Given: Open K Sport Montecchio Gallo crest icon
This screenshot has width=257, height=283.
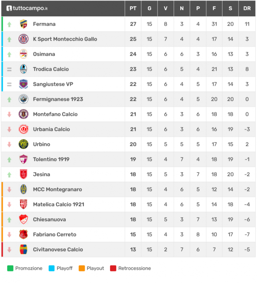Looking at the screenshot, I should [x=23, y=39].
